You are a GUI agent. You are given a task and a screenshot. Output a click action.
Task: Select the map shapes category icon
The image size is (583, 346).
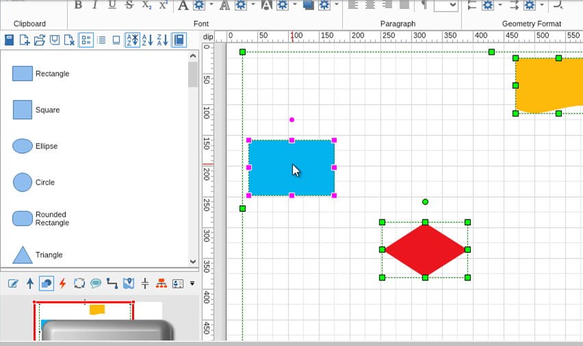point(129,283)
